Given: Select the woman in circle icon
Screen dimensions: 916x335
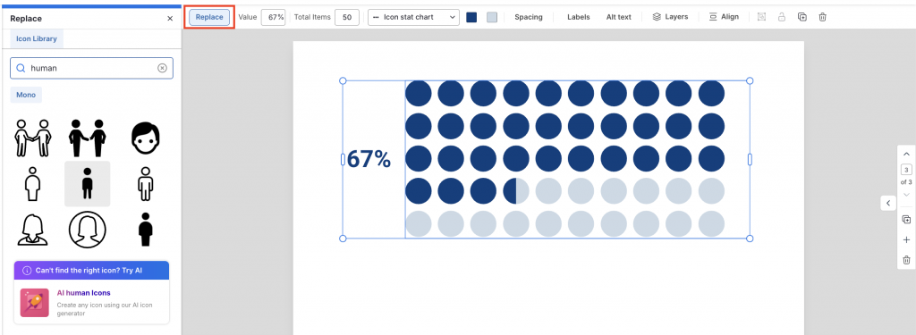Looking at the screenshot, I should tap(87, 230).
